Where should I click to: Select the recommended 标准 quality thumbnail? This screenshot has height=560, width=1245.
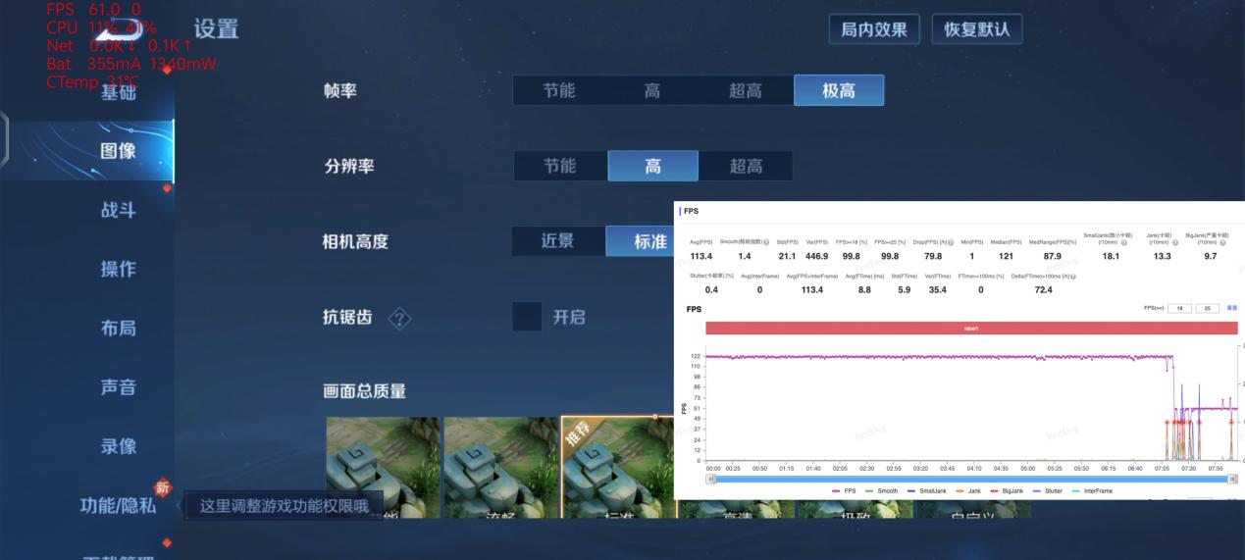click(618, 468)
